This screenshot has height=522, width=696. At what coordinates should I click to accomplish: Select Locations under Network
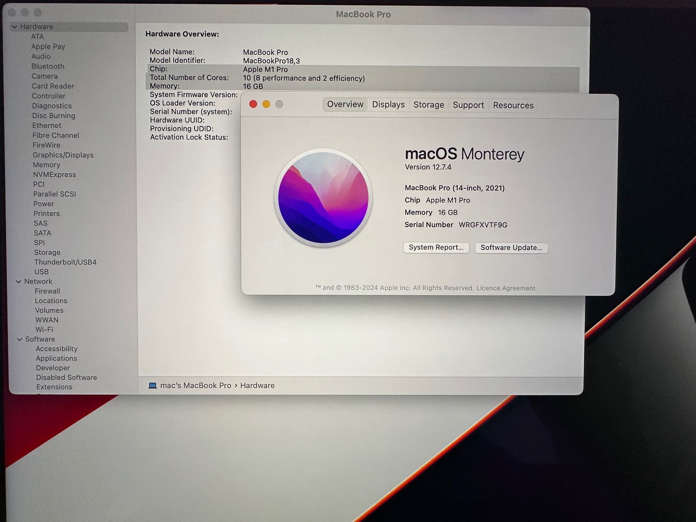pyautogui.click(x=51, y=301)
